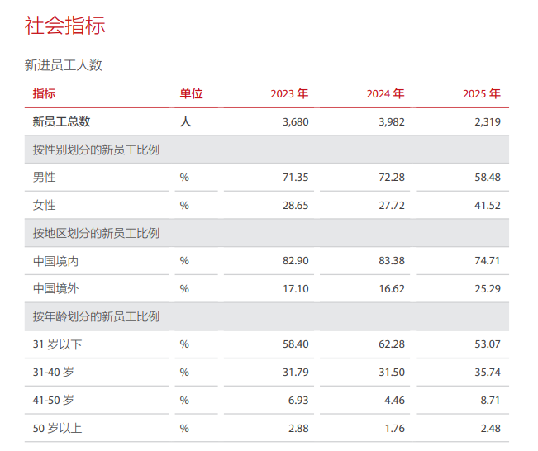This screenshot has width=538, height=451.
Task: Select the value 62.28
Action: coord(392,344)
